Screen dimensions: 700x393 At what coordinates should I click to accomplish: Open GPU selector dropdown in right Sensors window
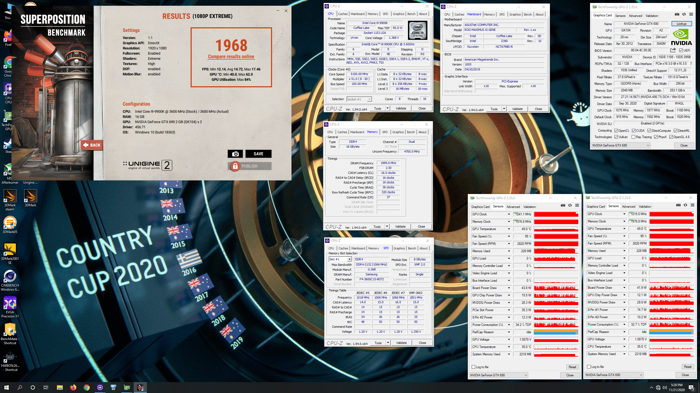(x=614, y=375)
